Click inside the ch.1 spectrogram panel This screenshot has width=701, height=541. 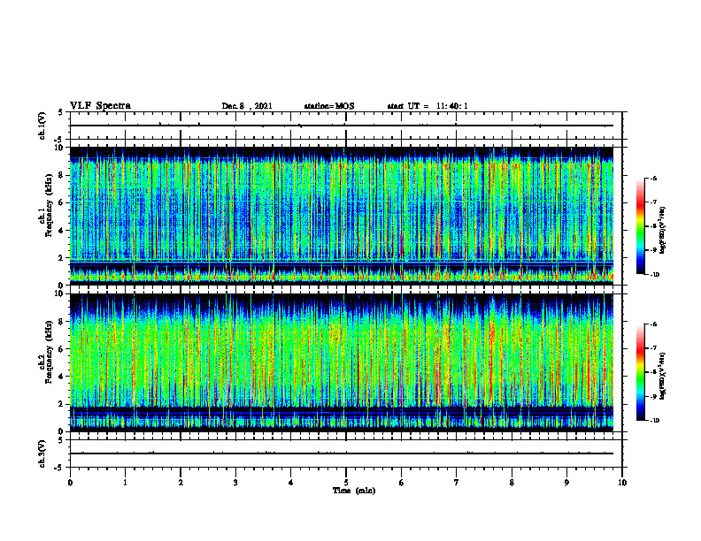coord(342,216)
